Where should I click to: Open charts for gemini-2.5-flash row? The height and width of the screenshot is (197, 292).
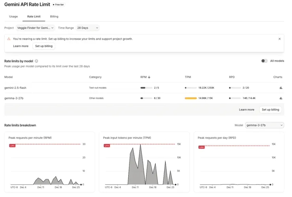[281, 88]
